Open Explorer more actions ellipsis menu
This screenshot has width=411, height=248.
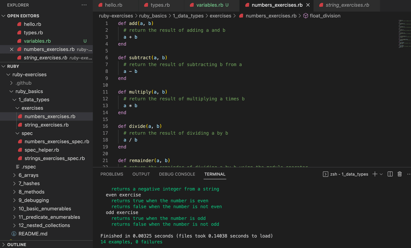(84, 5)
